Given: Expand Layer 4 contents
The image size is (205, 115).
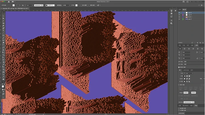Looking at the screenshot, I should 184,13.
